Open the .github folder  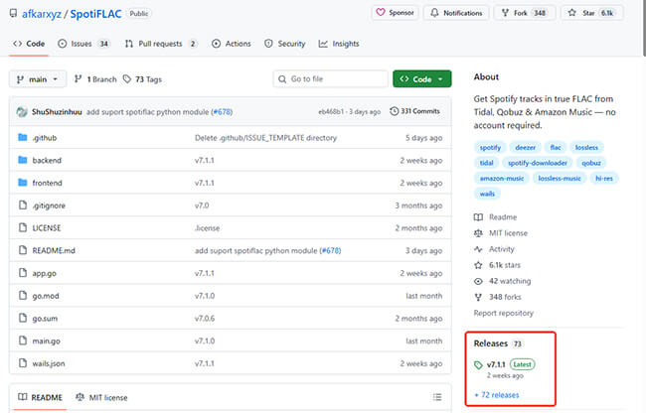pyautogui.click(x=45, y=138)
